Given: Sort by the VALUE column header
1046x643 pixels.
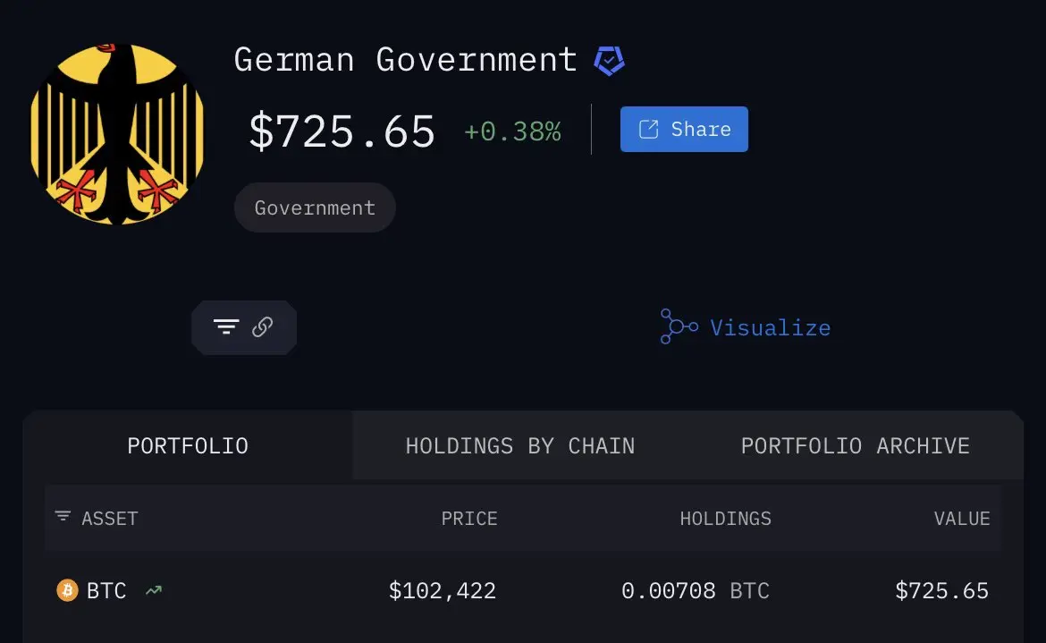Looking at the screenshot, I should coord(962,519).
